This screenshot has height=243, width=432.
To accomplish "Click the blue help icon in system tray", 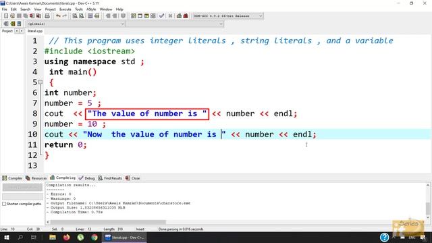I will coord(384,237).
